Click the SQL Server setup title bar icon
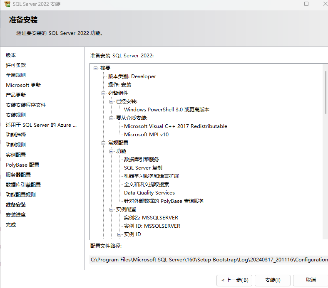 tap(7, 4)
